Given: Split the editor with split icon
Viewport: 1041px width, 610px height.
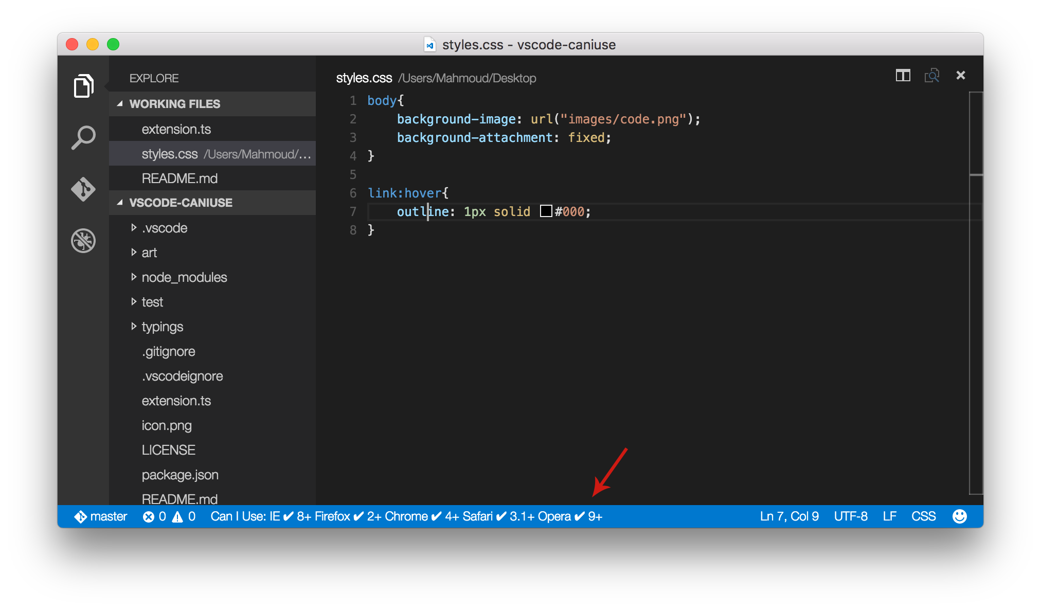Looking at the screenshot, I should pos(903,76).
